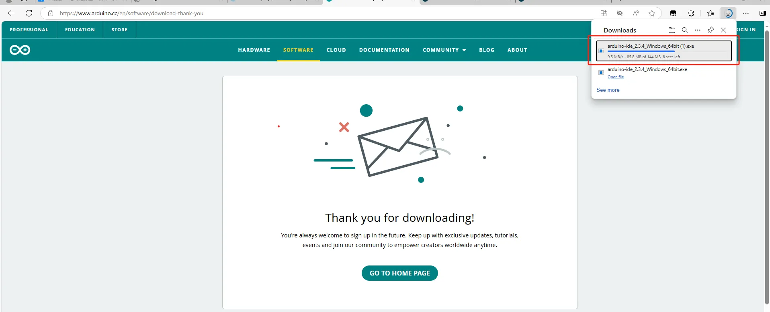Click Open file link for arduino-ide download
The image size is (770, 312).
click(x=616, y=77)
